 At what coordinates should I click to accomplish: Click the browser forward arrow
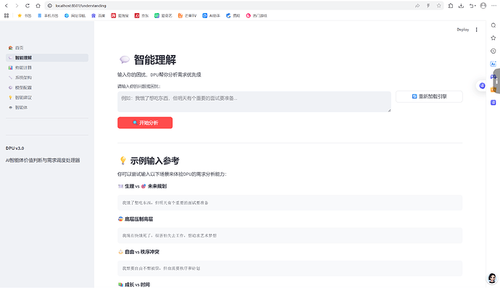(17, 6)
